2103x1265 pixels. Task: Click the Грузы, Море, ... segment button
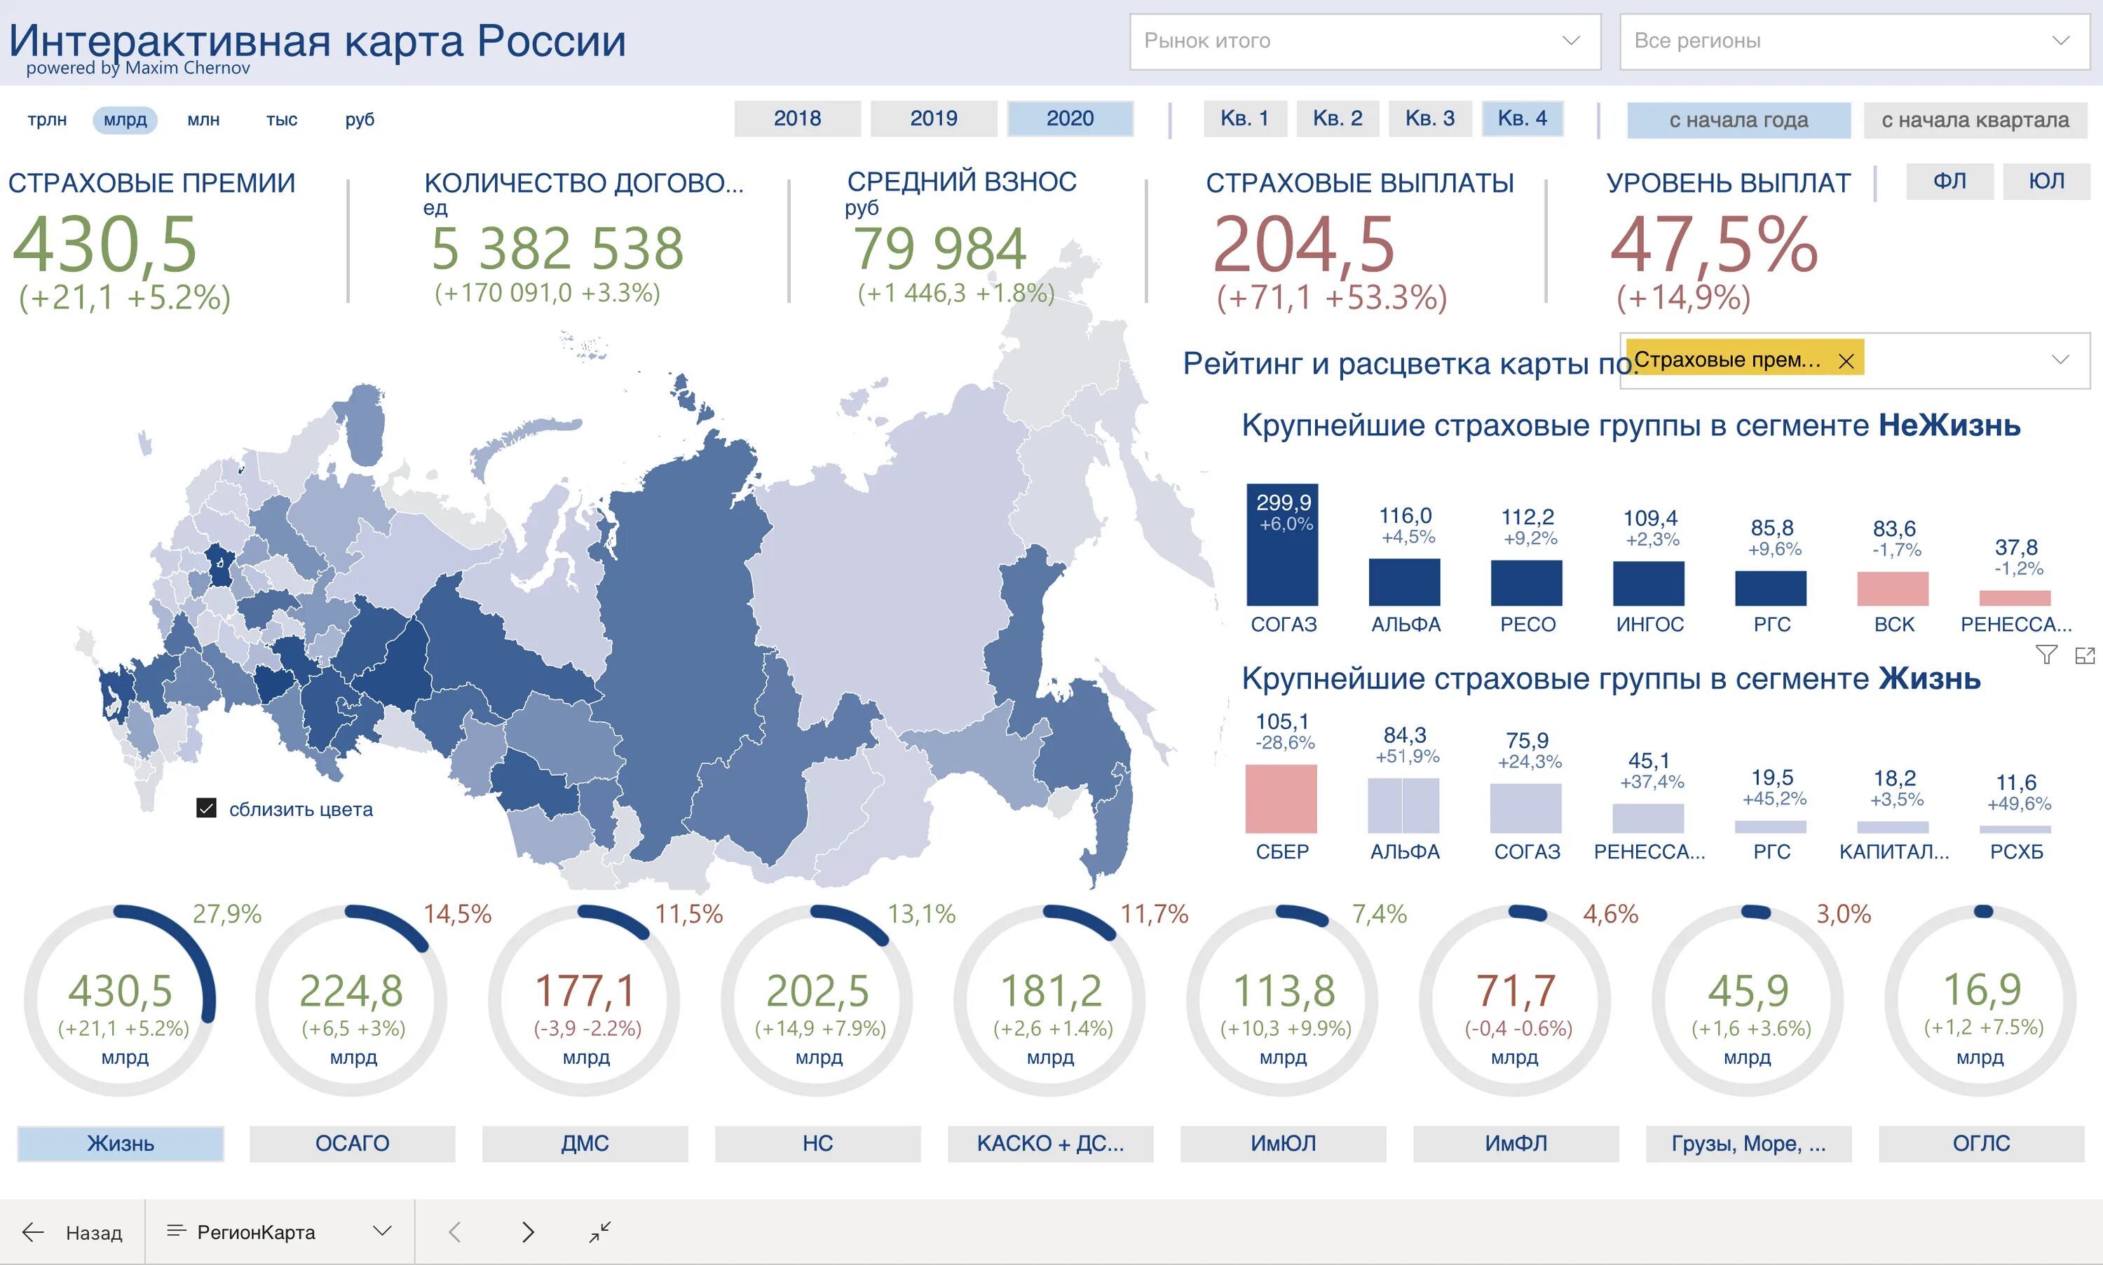1749,1144
